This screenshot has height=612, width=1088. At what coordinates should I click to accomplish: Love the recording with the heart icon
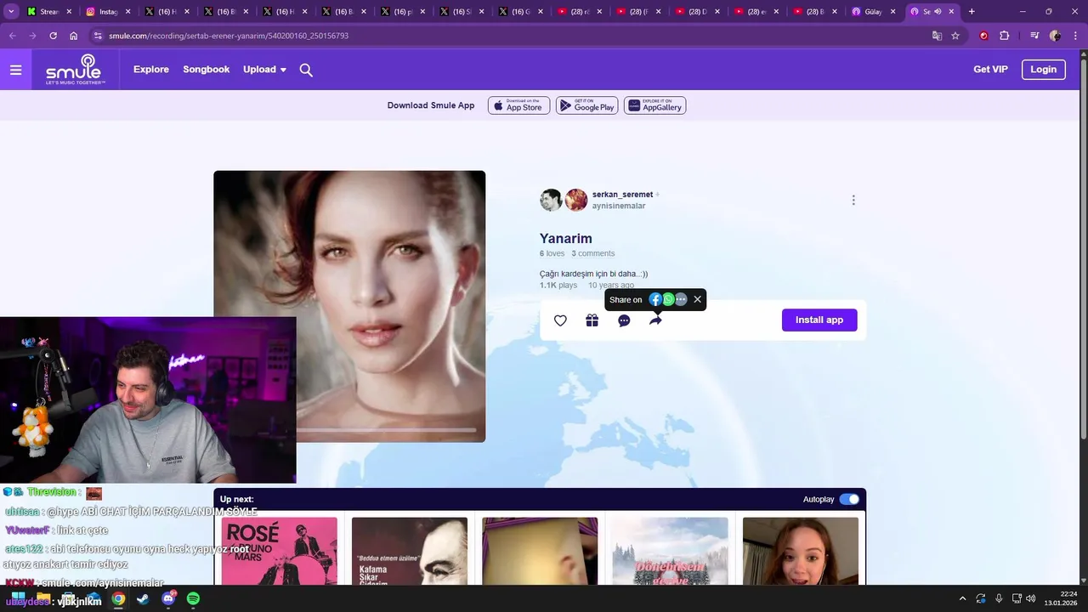(560, 320)
